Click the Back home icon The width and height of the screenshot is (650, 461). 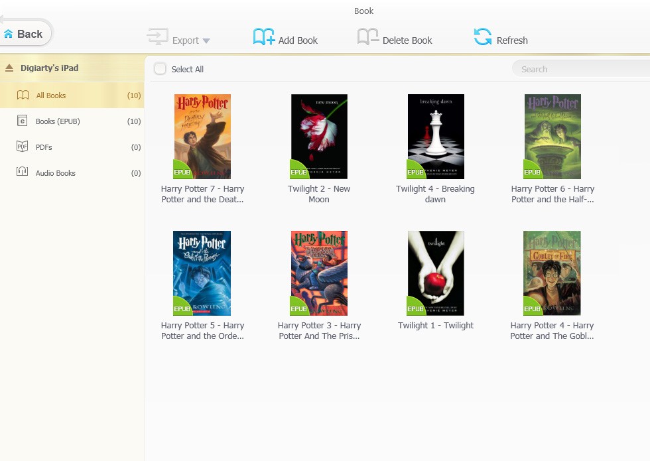[x=8, y=34]
